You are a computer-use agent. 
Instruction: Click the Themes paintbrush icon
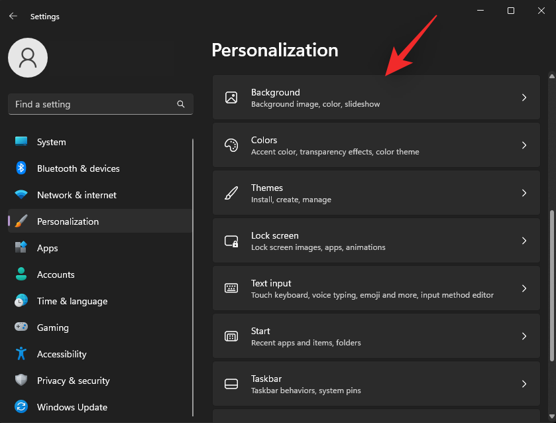coord(231,193)
